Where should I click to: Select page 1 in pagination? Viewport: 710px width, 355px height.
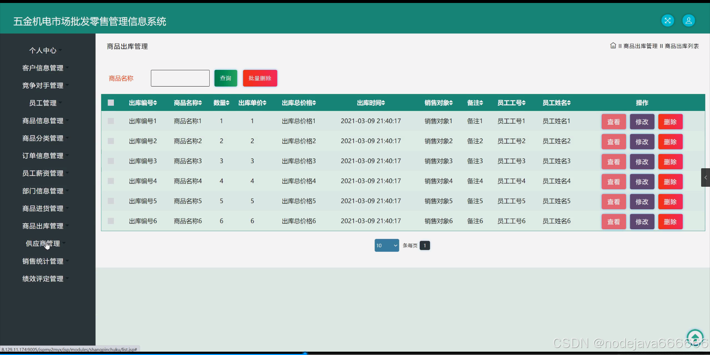click(x=425, y=245)
